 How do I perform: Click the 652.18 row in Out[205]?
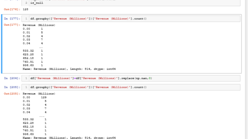click(34, 127)
